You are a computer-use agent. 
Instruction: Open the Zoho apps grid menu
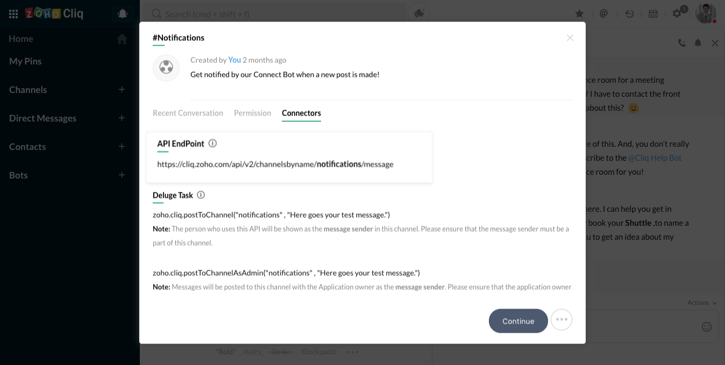tap(13, 14)
